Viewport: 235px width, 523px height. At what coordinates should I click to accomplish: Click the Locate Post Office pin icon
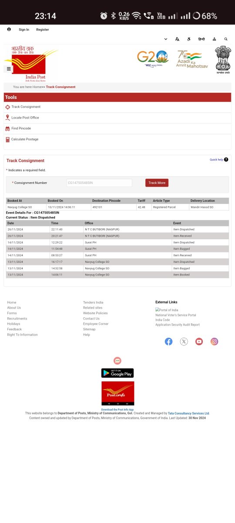pos(7,118)
